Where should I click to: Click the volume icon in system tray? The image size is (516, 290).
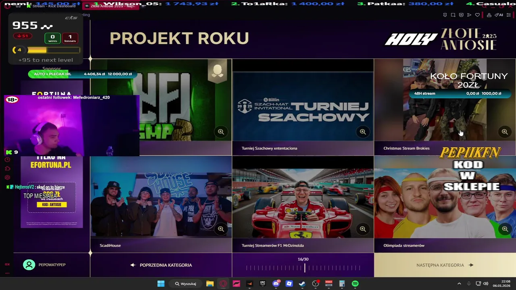pyautogui.click(x=486, y=284)
